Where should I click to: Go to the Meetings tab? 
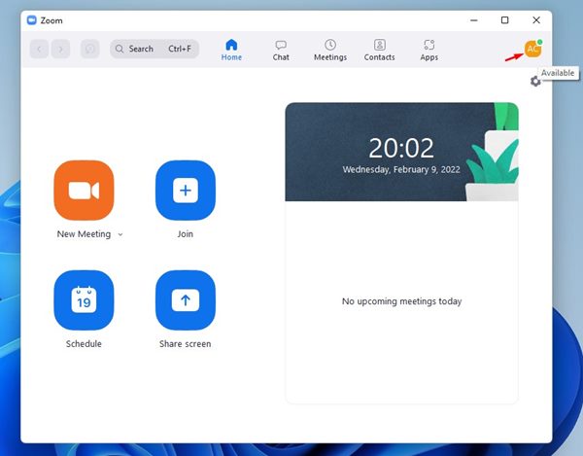[x=330, y=50]
